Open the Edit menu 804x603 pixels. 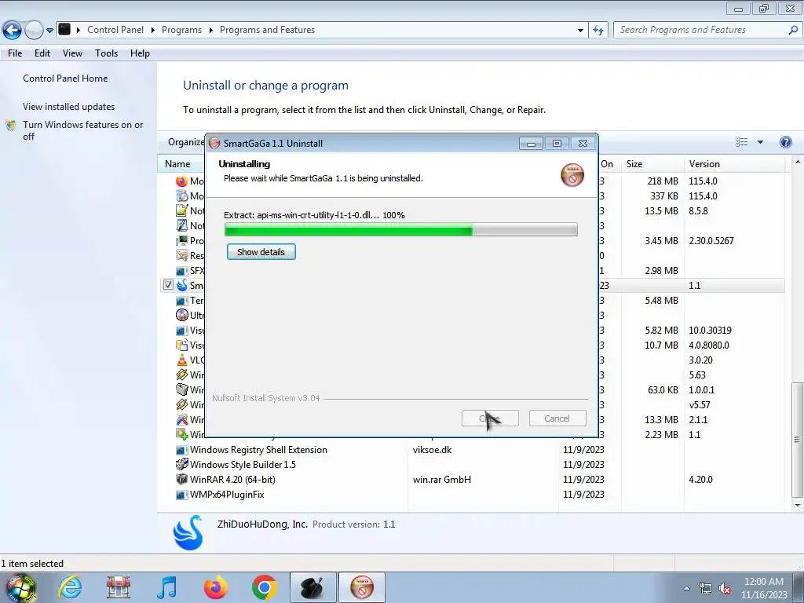click(42, 53)
